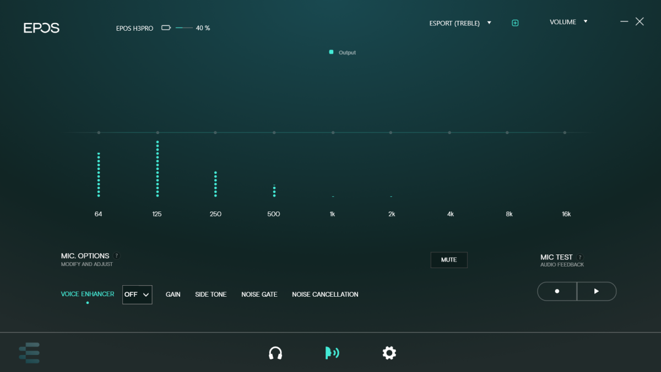Start mic test recording
The height and width of the screenshot is (372, 661).
click(557, 291)
